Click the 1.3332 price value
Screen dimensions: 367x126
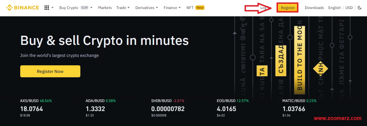[95, 109]
